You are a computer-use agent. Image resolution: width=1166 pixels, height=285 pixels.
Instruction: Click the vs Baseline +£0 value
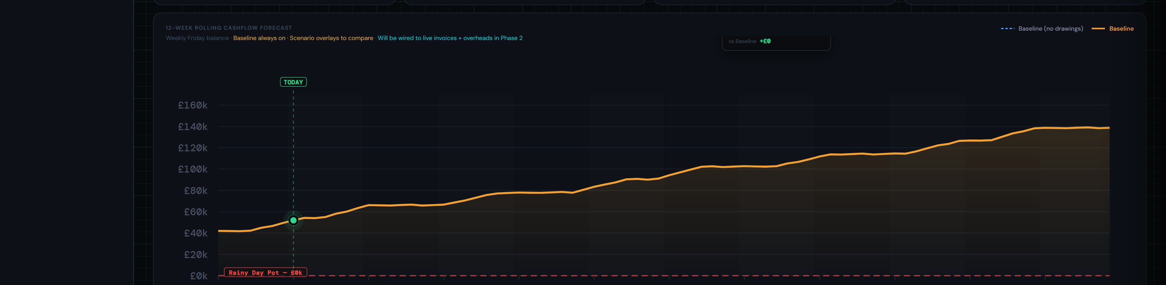point(765,41)
